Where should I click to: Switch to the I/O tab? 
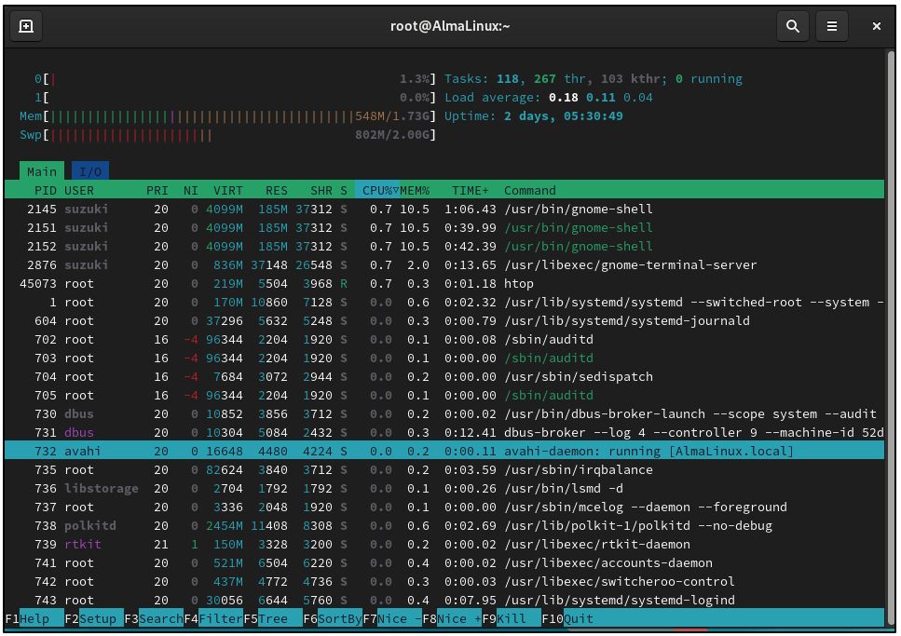tap(89, 171)
